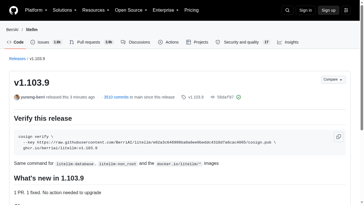Navigate back to the Releases breadcrumb
This screenshot has height=205, width=364.
pos(17,59)
